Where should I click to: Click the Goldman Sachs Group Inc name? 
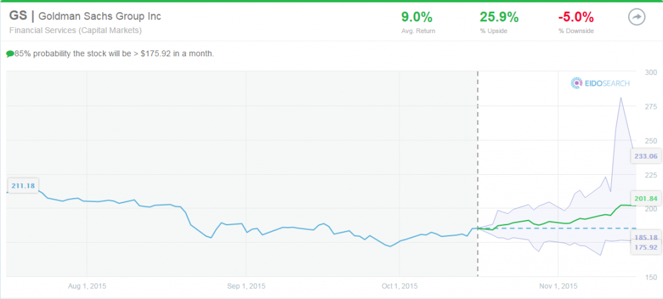tap(100, 16)
